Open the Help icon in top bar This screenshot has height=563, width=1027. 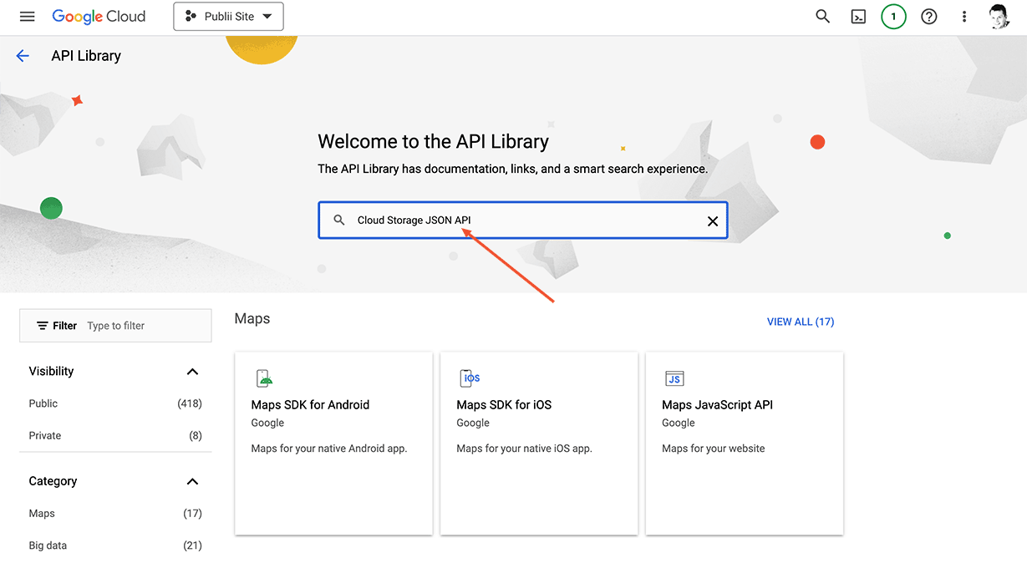(x=928, y=16)
